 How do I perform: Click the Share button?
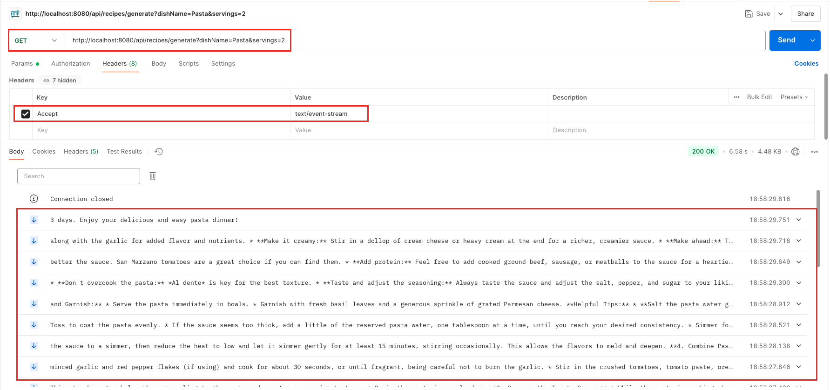805,13
